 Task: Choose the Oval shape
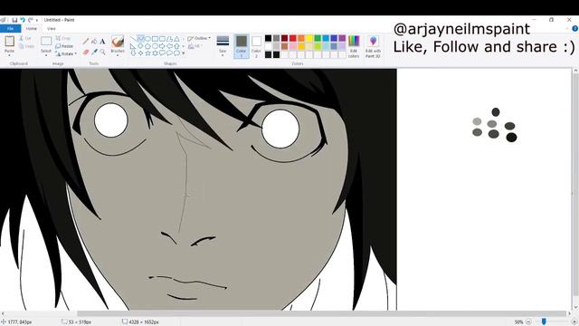(x=147, y=38)
